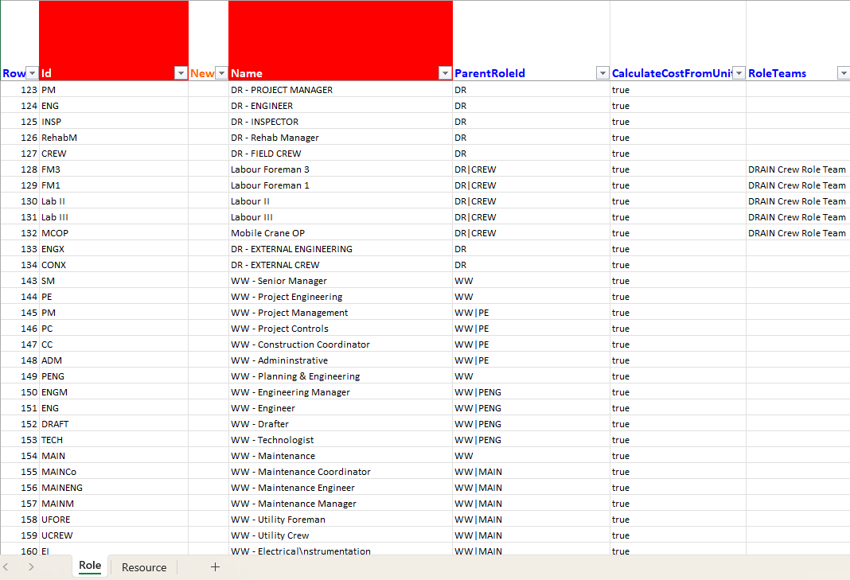Click the previous sheet navigation arrow
Viewport: 850px width, 580px height.
pyautogui.click(x=6, y=567)
